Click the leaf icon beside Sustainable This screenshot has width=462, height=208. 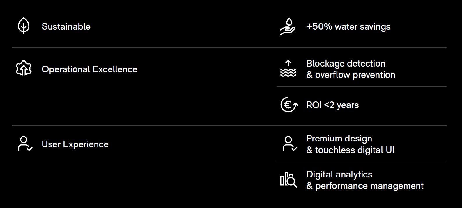(x=24, y=26)
